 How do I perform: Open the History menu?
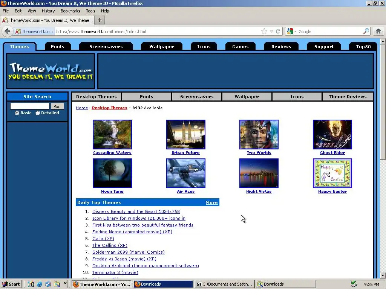48,11
